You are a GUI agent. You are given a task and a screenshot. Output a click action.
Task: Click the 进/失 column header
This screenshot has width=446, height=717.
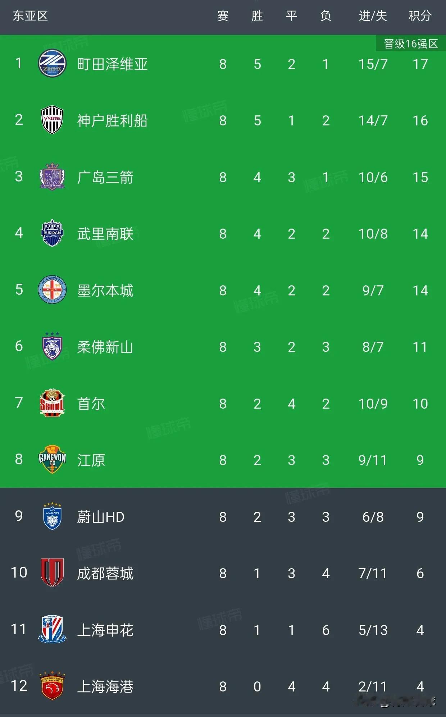373,16
